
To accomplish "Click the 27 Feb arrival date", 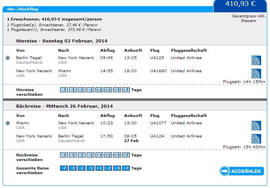I will [x=131, y=141].
